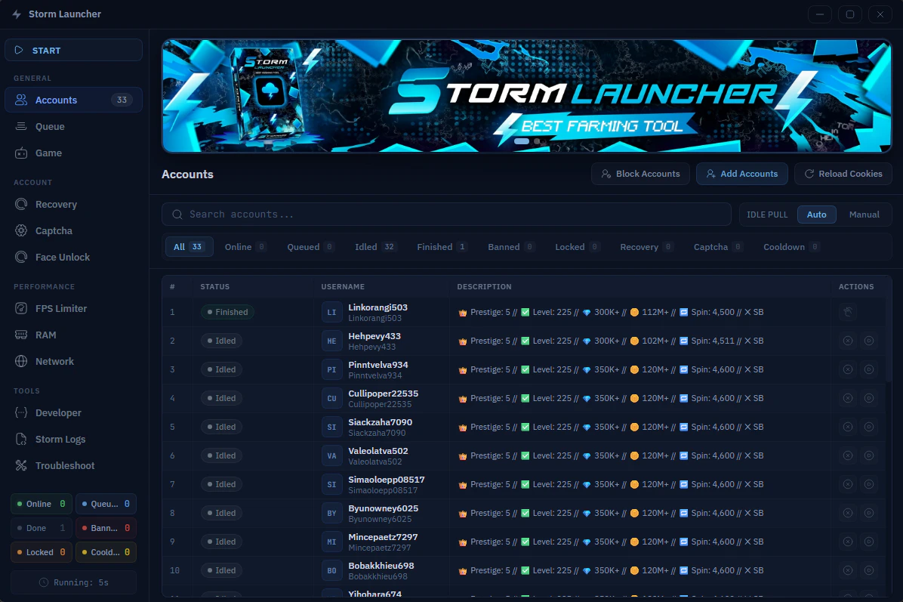
Task: Remove Valeolatva502 with its X icon
Action: (x=848, y=455)
